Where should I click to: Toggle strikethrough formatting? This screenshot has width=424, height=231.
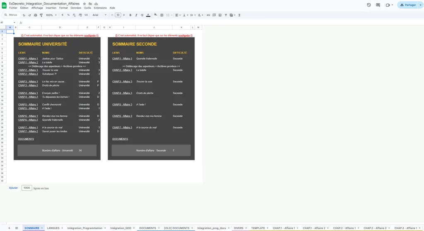coord(142,15)
